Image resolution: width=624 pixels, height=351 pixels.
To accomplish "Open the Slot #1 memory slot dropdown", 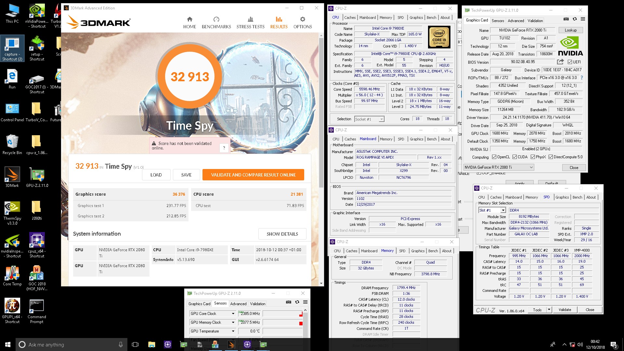I will 492,210.
